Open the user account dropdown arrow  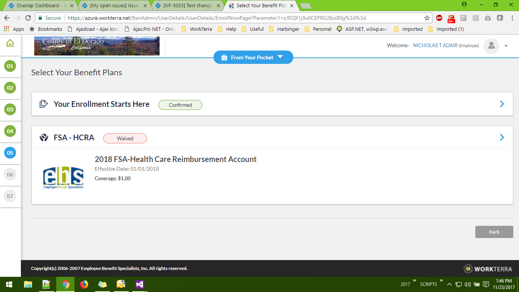coord(506,46)
